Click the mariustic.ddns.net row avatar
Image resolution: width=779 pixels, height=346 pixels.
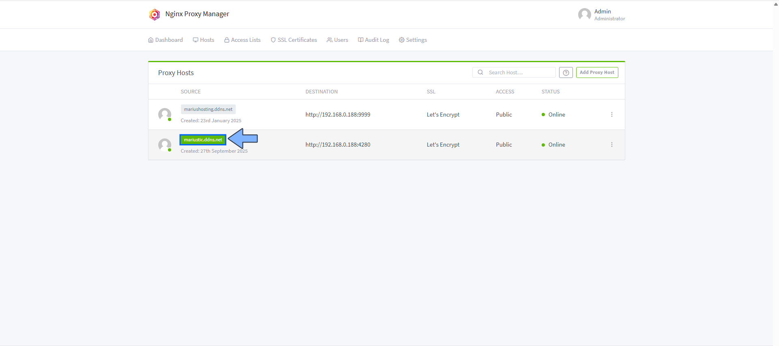pyautogui.click(x=164, y=145)
